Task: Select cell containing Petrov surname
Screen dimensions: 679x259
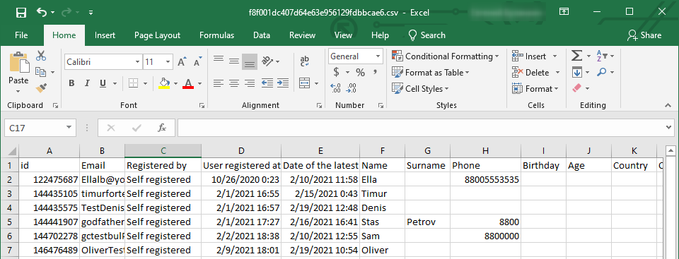Action: (427, 222)
